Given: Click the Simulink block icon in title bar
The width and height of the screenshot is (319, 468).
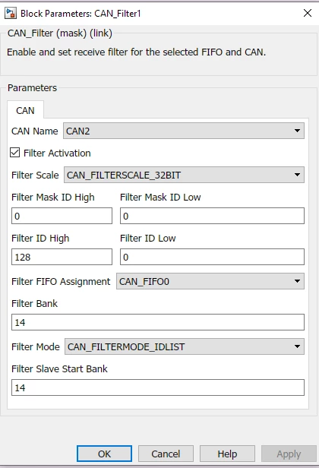Looking at the screenshot, I should point(11,14).
